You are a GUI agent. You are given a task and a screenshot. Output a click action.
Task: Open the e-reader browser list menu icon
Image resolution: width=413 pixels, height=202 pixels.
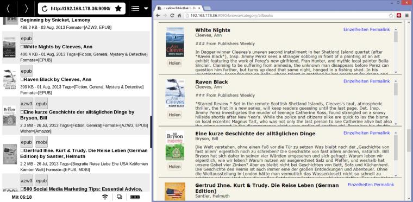pyautogui.click(x=135, y=9)
